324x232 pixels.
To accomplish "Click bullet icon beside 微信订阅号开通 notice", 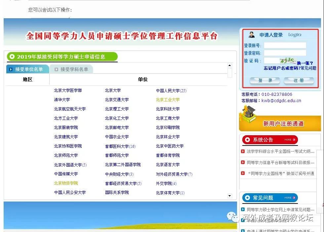I will tap(243, 173).
